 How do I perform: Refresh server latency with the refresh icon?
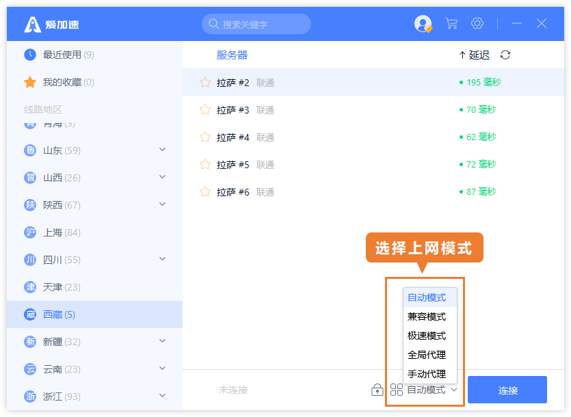505,55
